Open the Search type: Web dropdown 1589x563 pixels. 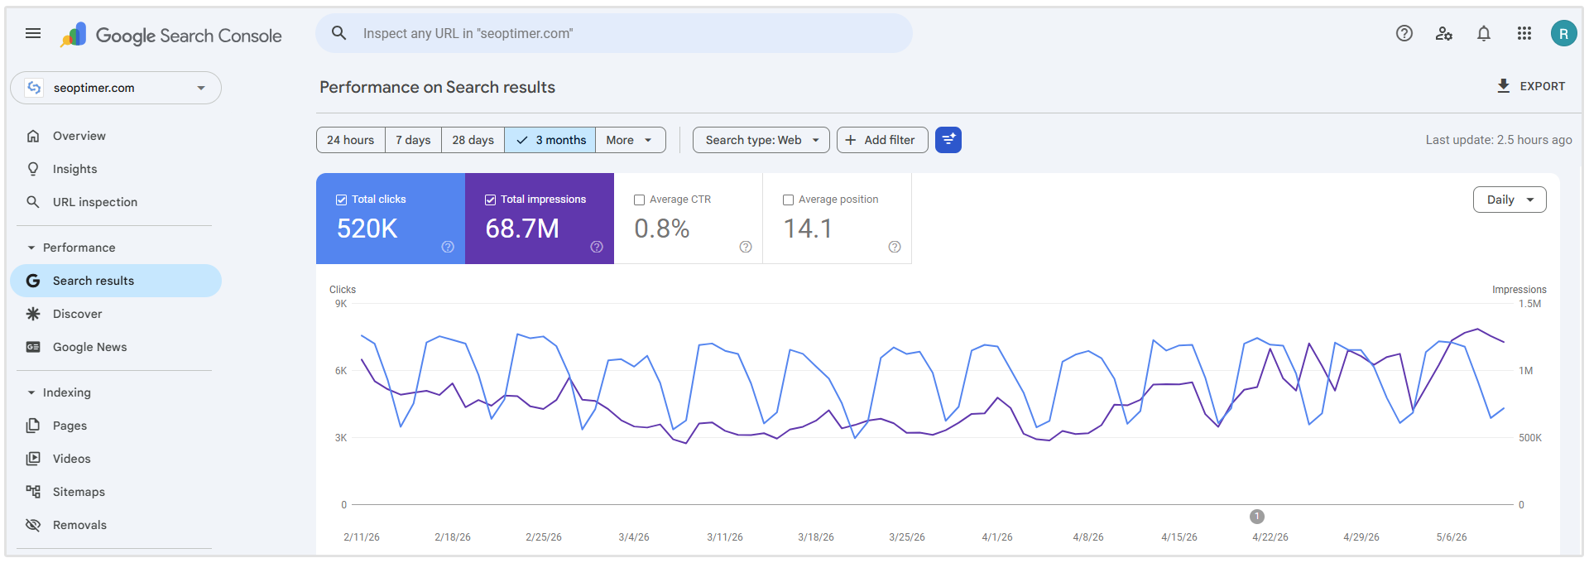(x=761, y=140)
